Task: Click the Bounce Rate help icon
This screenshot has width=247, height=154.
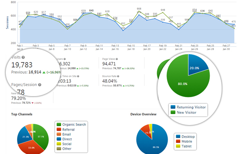Action: click(118, 76)
